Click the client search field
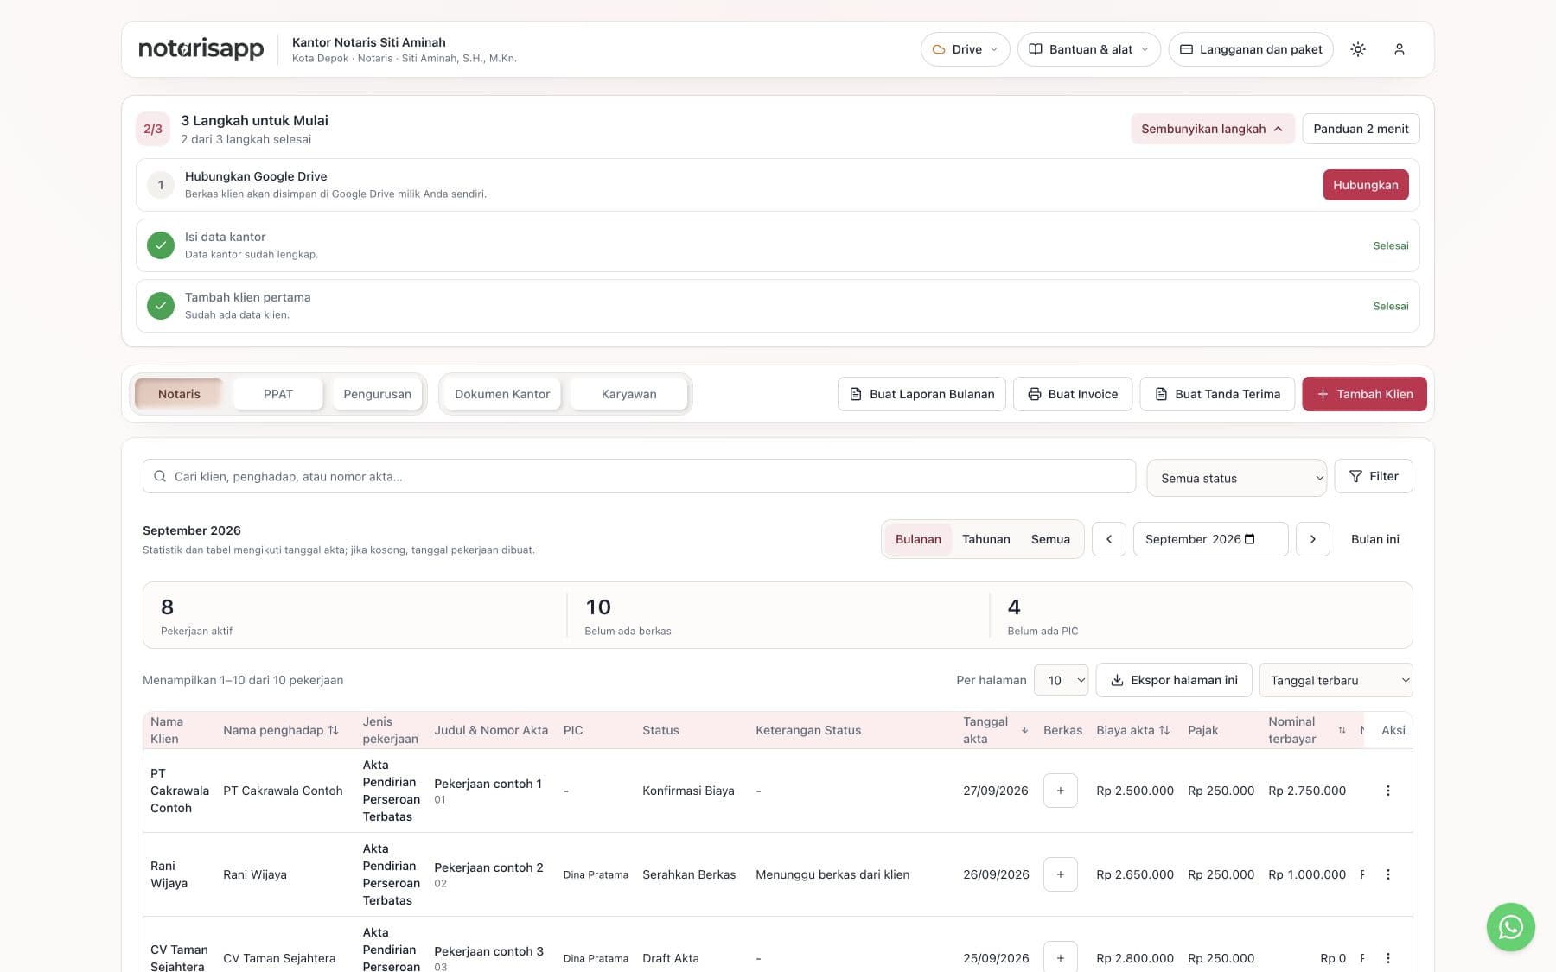Image resolution: width=1556 pixels, height=972 pixels. [639, 476]
